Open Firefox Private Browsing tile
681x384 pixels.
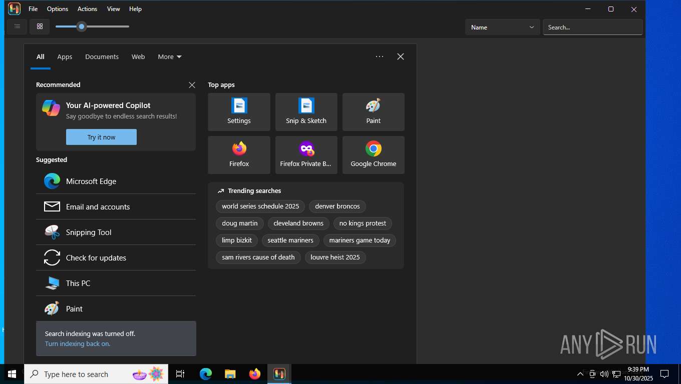click(x=306, y=155)
